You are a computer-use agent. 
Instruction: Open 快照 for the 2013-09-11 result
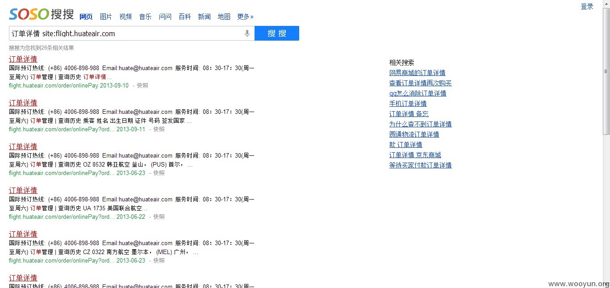pyautogui.click(x=159, y=129)
